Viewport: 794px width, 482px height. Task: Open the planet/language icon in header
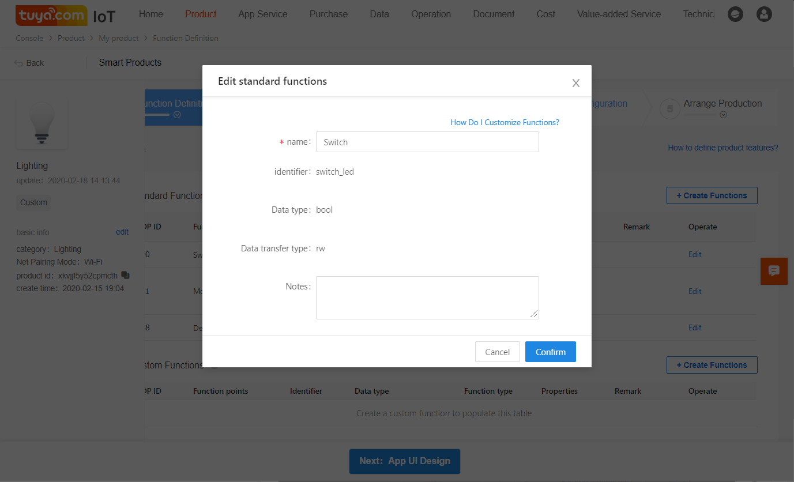[x=735, y=14]
